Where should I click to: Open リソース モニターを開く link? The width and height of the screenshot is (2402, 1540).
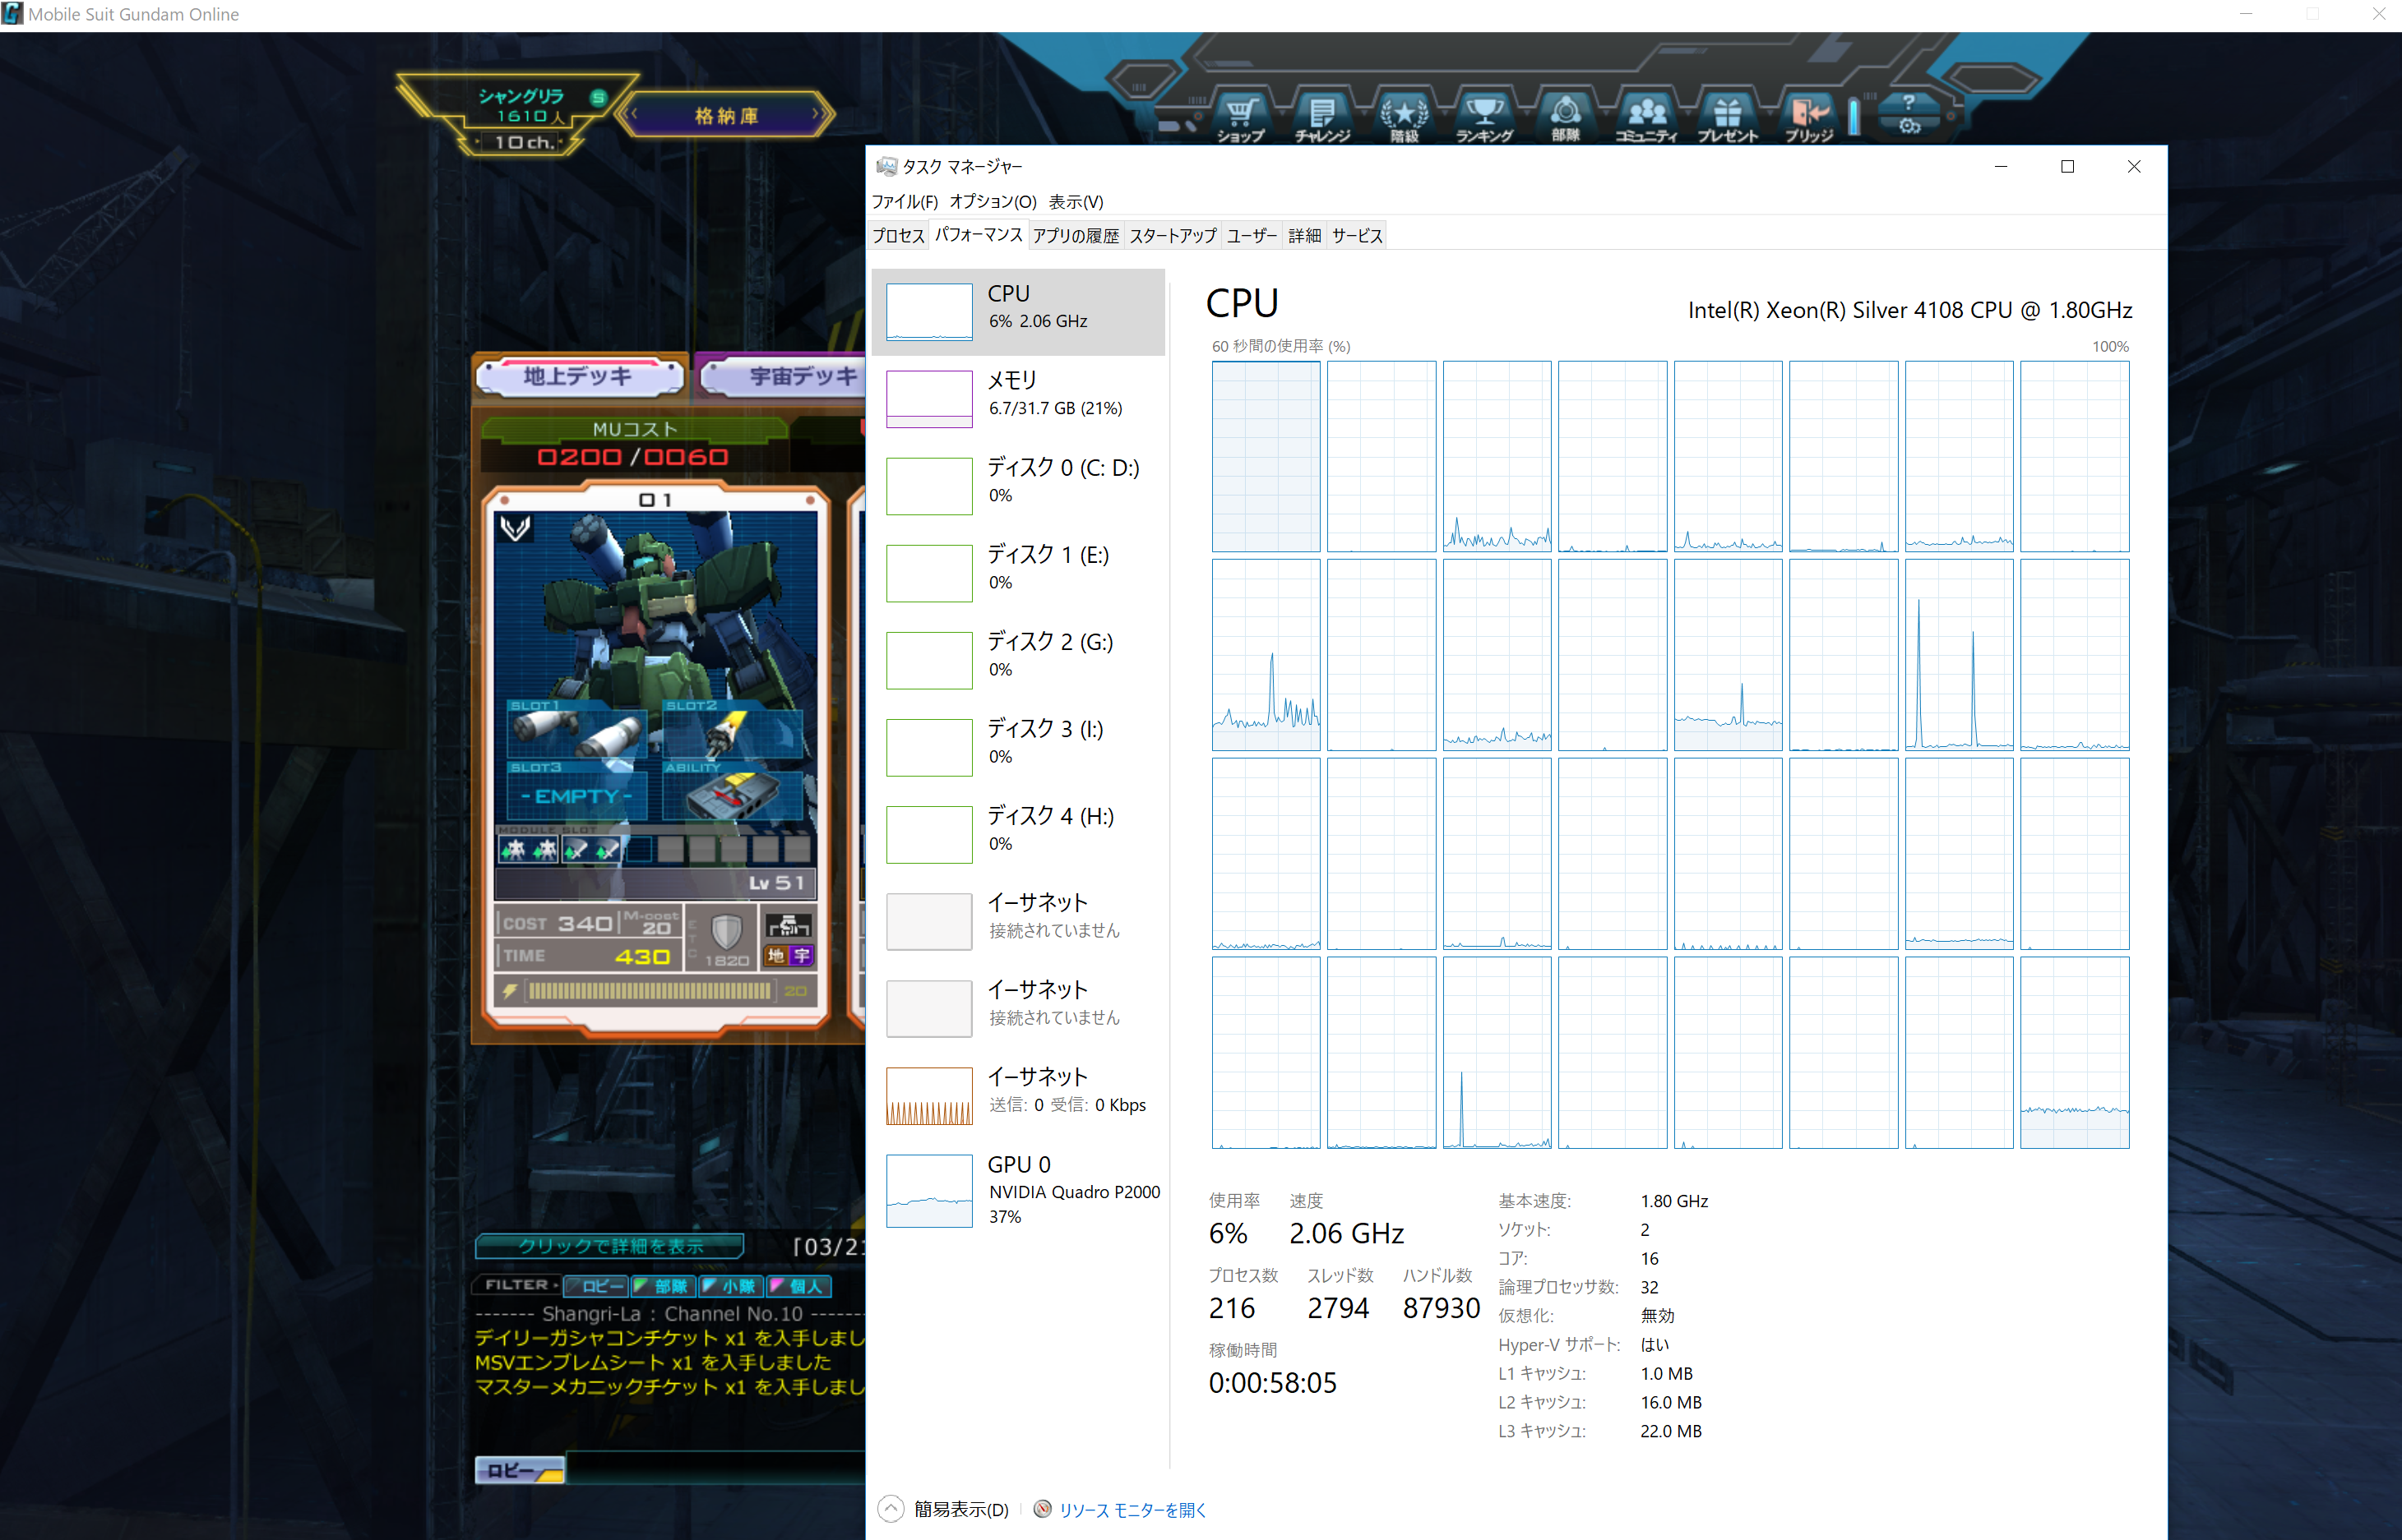1132,1510
